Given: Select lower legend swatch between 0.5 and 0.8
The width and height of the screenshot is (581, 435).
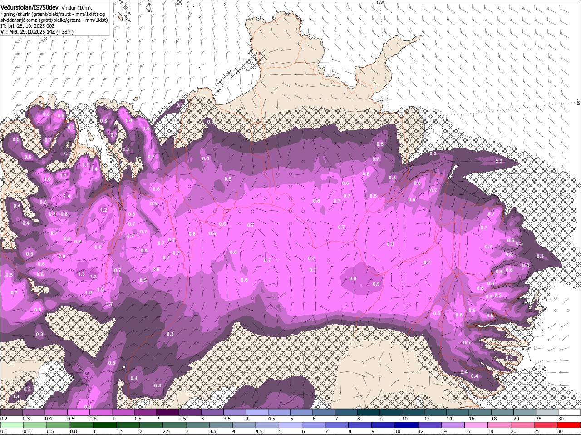Looking at the screenshot, I should pyautogui.click(x=58, y=425).
